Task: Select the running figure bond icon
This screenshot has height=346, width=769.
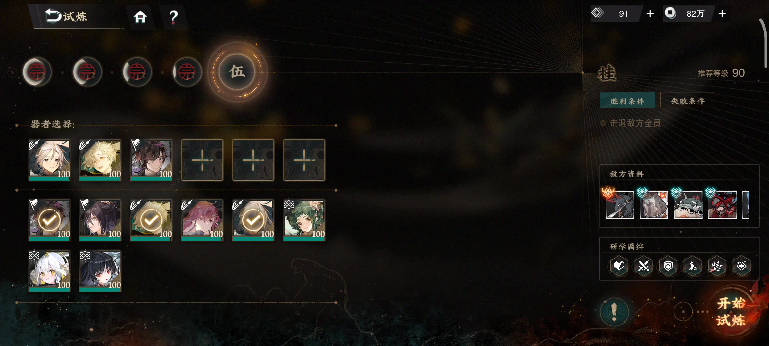Action: pos(692,266)
